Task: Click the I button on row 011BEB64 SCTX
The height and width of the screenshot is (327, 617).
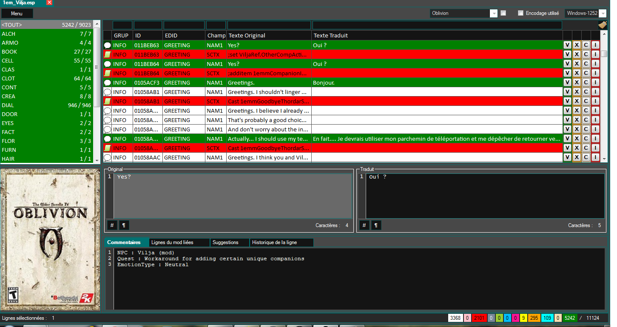Action: [595, 73]
